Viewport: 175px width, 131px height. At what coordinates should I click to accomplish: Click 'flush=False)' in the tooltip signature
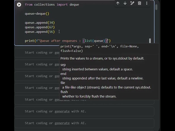72,51
